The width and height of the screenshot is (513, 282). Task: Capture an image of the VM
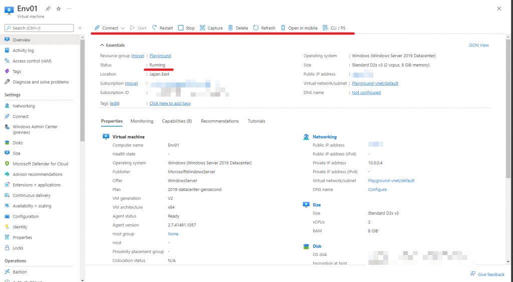(x=211, y=28)
